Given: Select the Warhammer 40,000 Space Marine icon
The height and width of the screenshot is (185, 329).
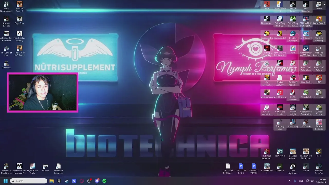Looking at the screenshot, I should [306, 51].
